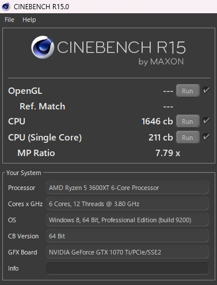Click the Cores x GHz field
This screenshot has height=285, width=217.
click(127, 204)
